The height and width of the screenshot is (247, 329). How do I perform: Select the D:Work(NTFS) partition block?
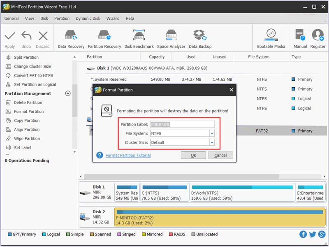(242, 192)
